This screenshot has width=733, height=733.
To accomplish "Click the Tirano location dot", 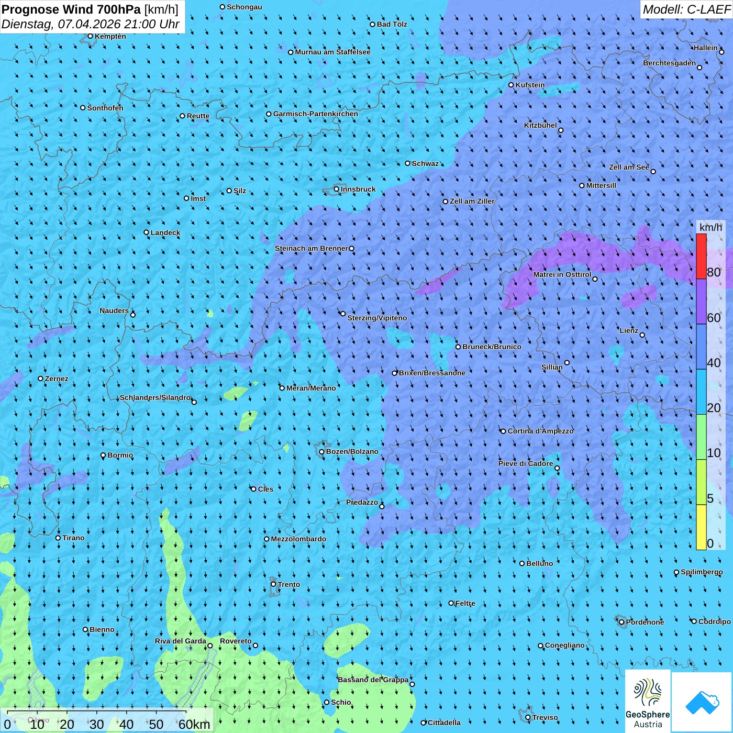I will pos(58,538).
